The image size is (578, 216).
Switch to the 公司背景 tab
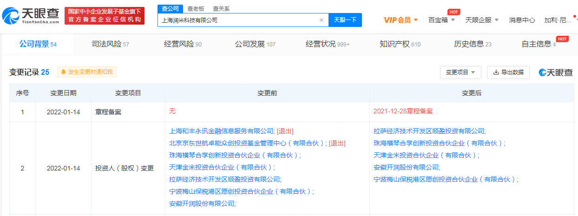point(38,44)
